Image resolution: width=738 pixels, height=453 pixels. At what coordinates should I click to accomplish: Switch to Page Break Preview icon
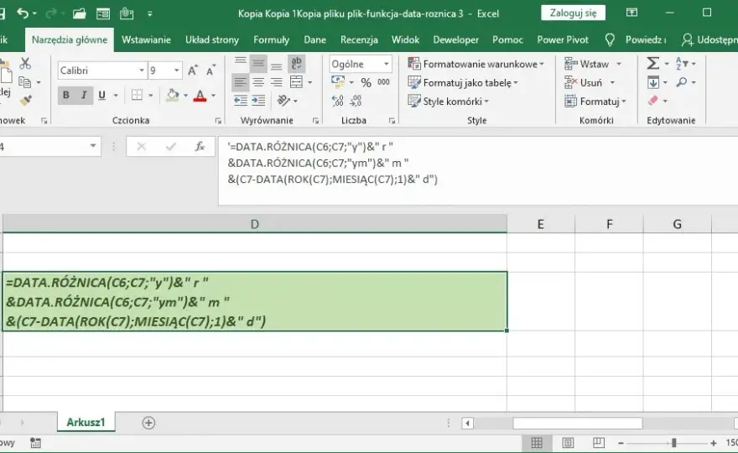point(599,443)
